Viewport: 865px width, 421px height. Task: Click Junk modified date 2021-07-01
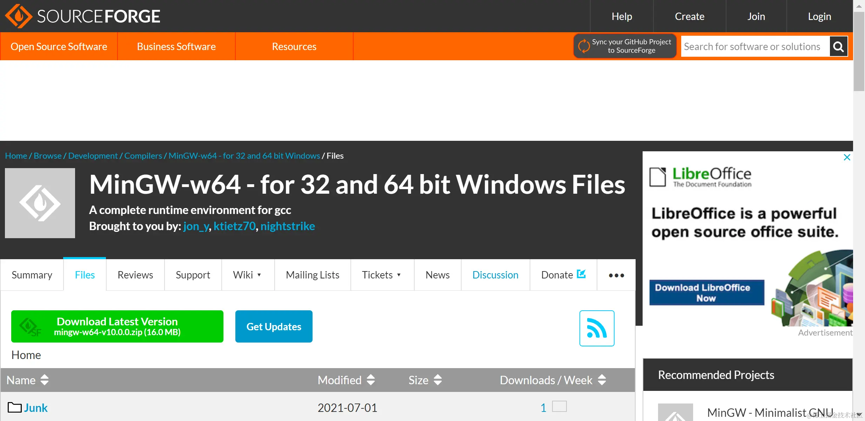[x=347, y=408]
